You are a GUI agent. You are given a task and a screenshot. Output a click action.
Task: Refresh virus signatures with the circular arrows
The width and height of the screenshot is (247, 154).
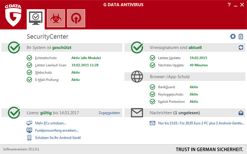coord(241,47)
